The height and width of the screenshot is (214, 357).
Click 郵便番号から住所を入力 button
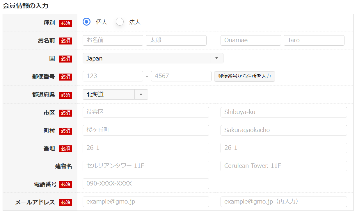[244, 76]
